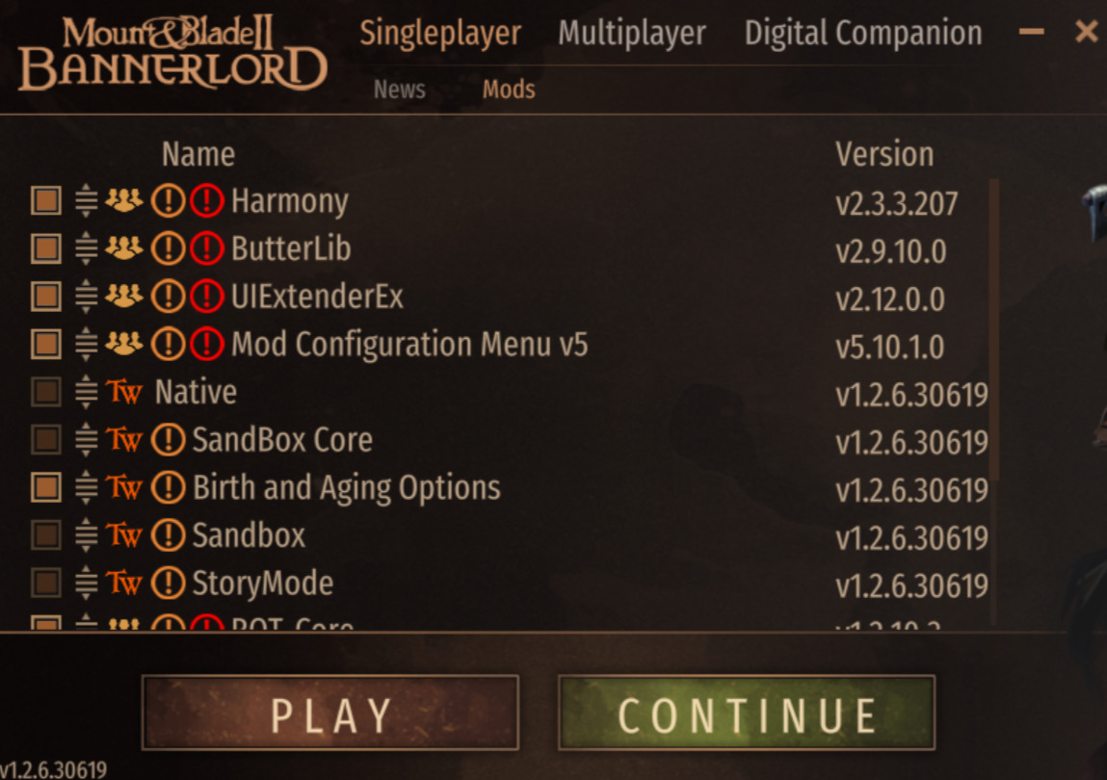The width and height of the screenshot is (1107, 780).
Task: Click the PLAY button
Action: 330,713
